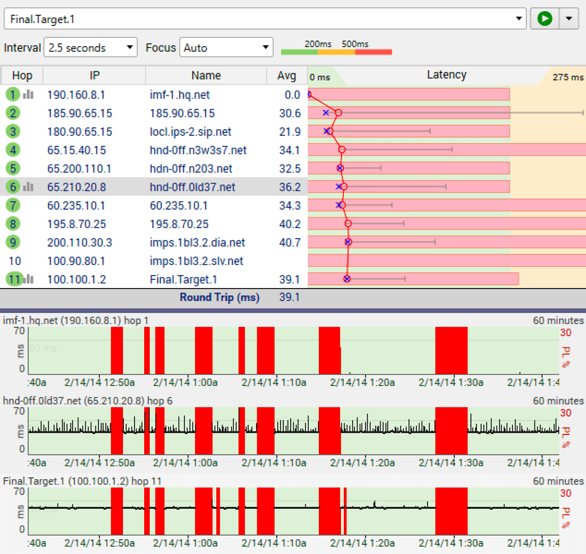Toggle the timeline graph icon beside hop 11
The height and width of the screenshot is (554, 586).
[x=28, y=279]
